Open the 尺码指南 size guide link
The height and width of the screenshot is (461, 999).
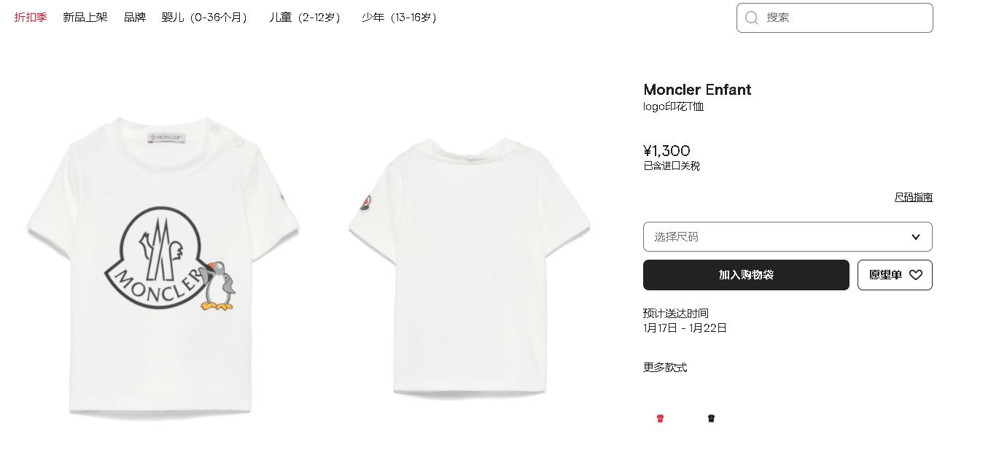pos(914,197)
